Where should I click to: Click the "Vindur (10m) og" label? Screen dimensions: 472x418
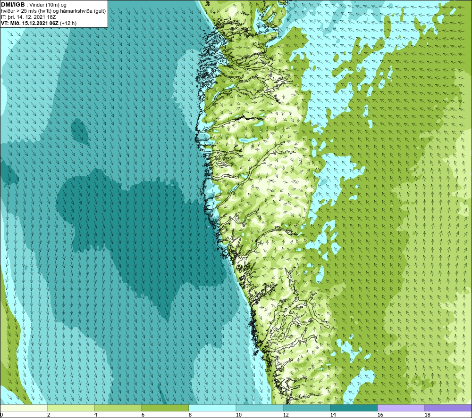point(48,5)
